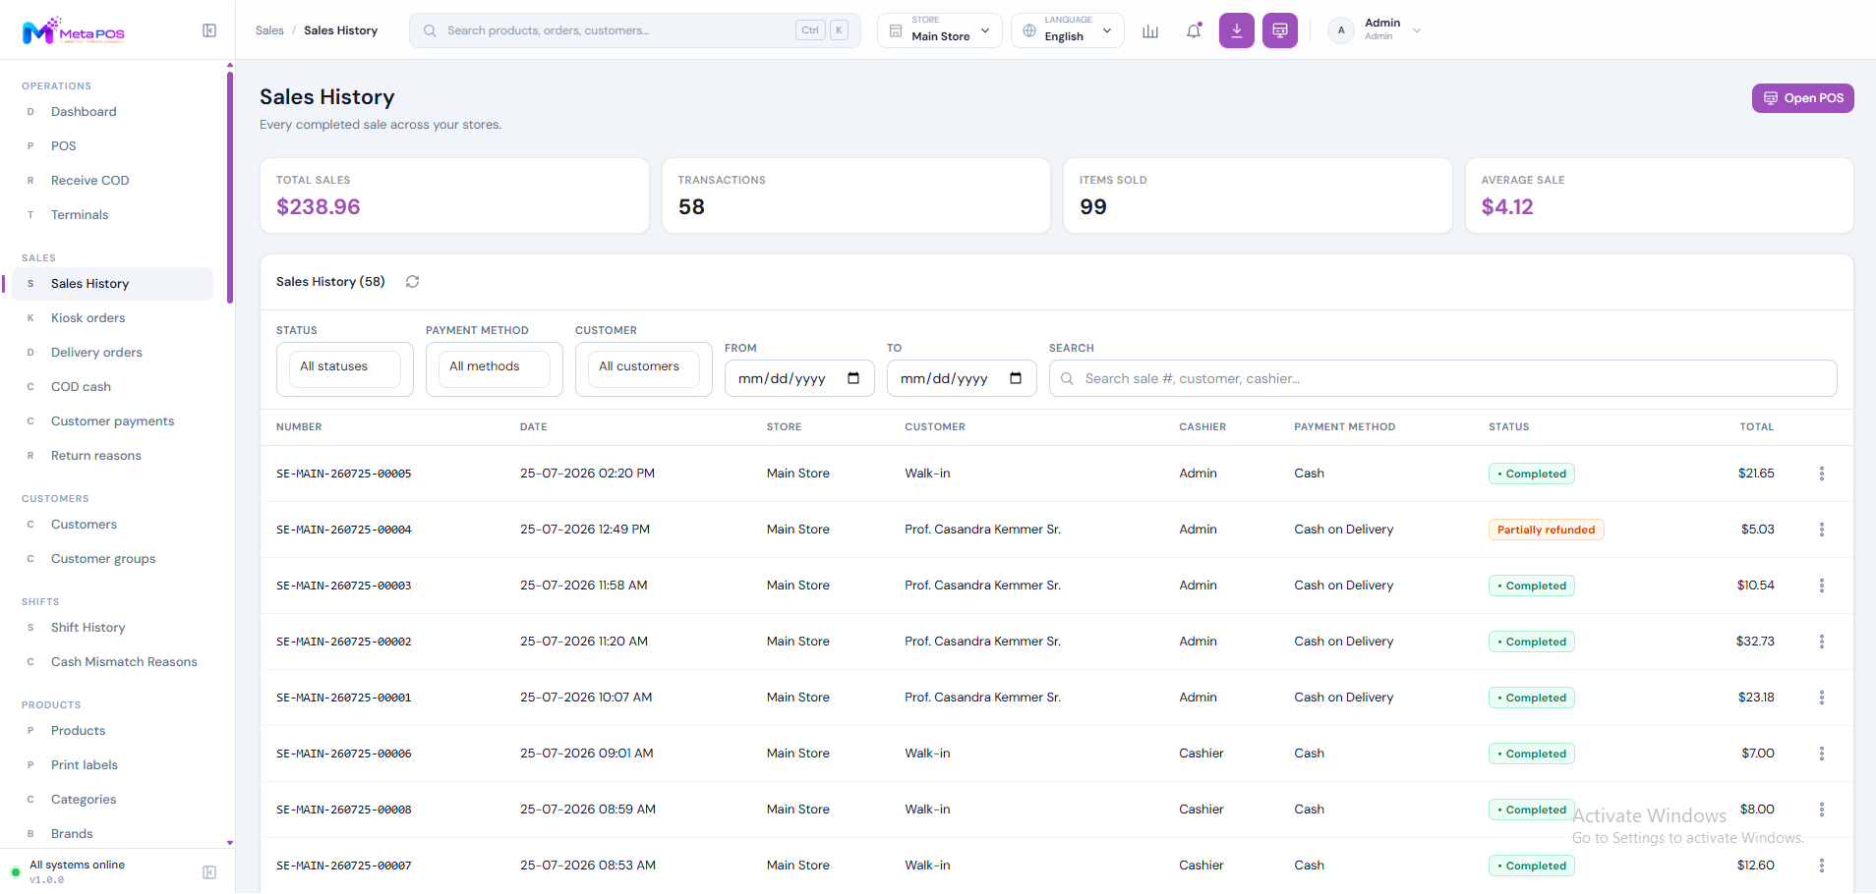This screenshot has height=894, width=1876.
Task: Open actions menu for sale SE-MAIN-260725-00007
Action: (x=1822, y=866)
